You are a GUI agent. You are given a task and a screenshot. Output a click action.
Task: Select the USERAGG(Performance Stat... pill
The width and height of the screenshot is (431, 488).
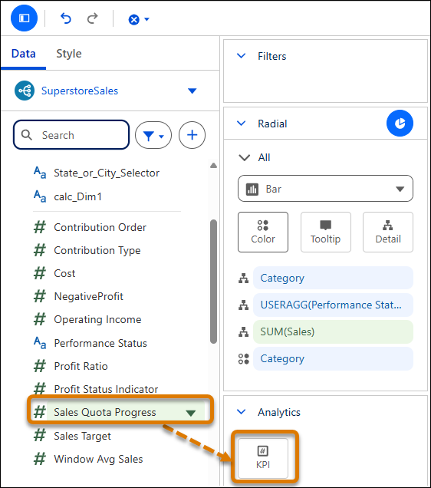pos(333,305)
